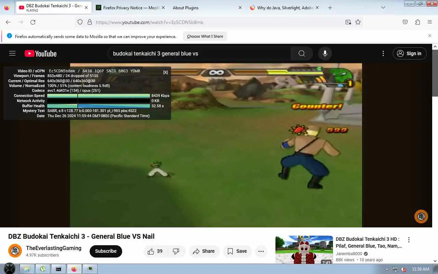Click the YouTube search magnifier button
This screenshot has width=438, height=274.
[x=301, y=53]
